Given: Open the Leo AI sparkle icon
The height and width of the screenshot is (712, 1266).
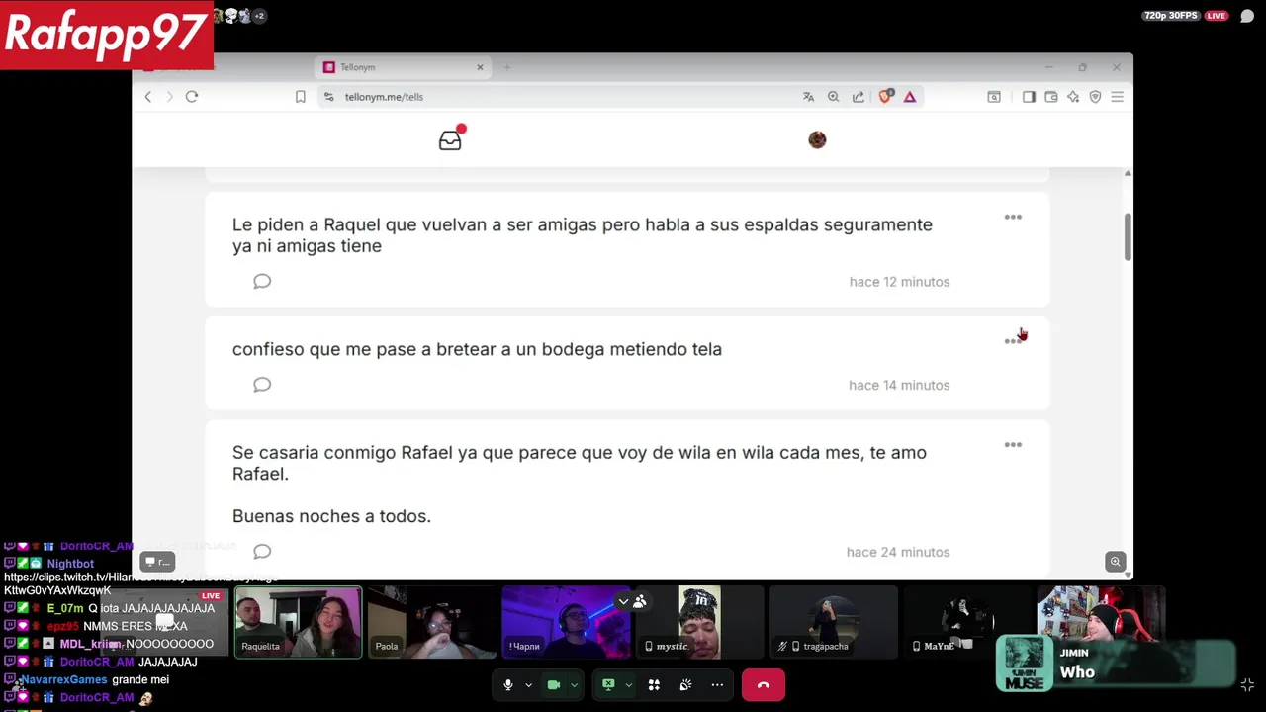Looking at the screenshot, I should [x=1073, y=97].
